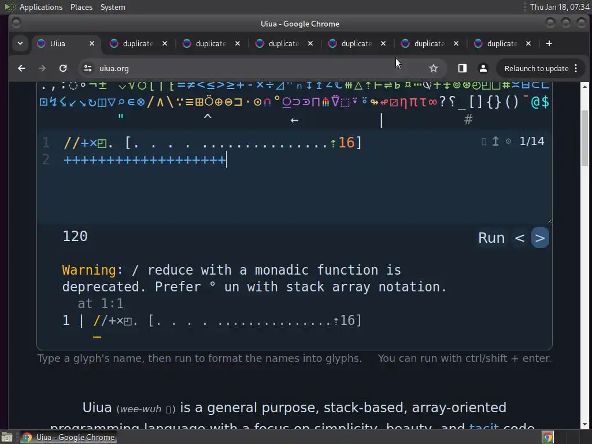Image resolution: width=592 pixels, height=444 pixels.
Task: Click the up-arrow icon beside editor settings
Action: tap(495, 141)
